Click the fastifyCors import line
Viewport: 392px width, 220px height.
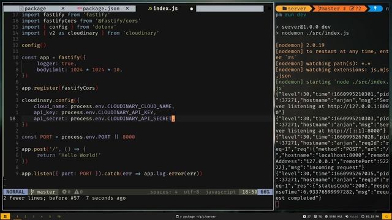pyautogui.click(x=81, y=21)
